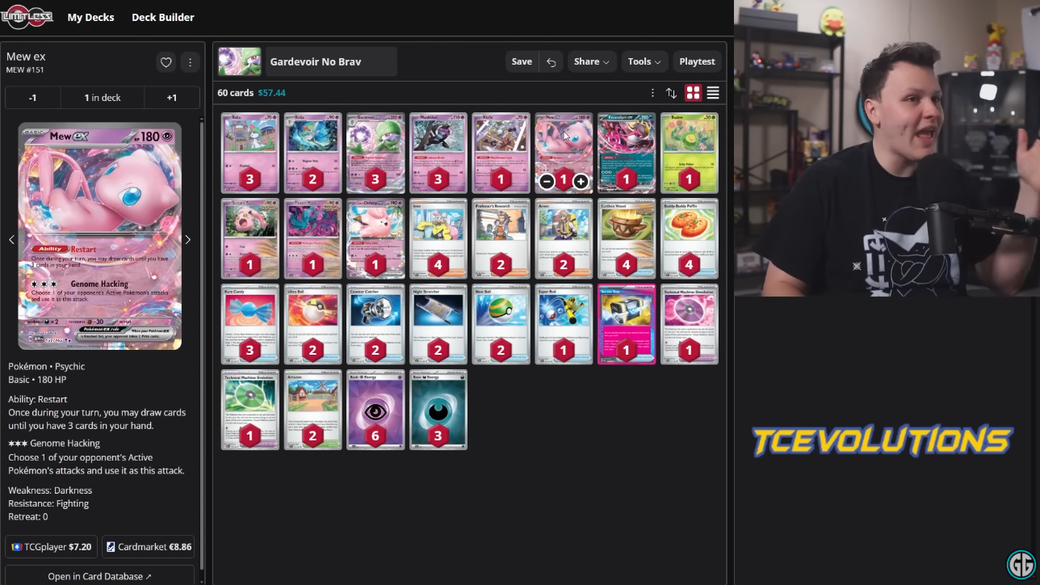Click the Limitless logo in the header
The image size is (1040, 585).
tap(28, 16)
